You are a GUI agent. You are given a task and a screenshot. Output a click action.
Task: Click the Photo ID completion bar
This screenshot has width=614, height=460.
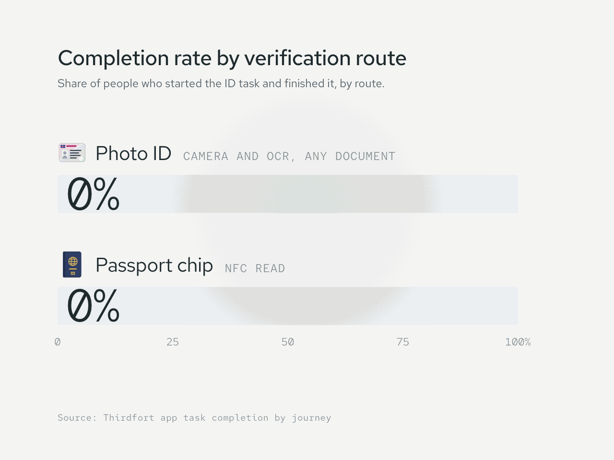click(288, 194)
